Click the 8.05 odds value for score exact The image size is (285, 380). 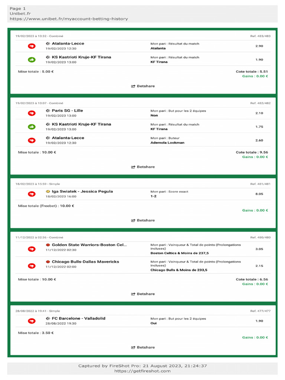click(259, 194)
